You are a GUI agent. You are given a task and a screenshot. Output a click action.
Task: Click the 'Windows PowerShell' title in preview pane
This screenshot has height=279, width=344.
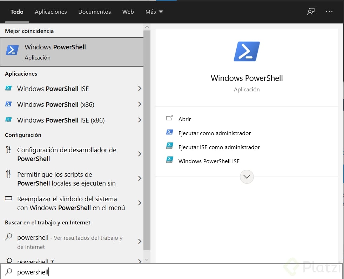[x=247, y=78]
